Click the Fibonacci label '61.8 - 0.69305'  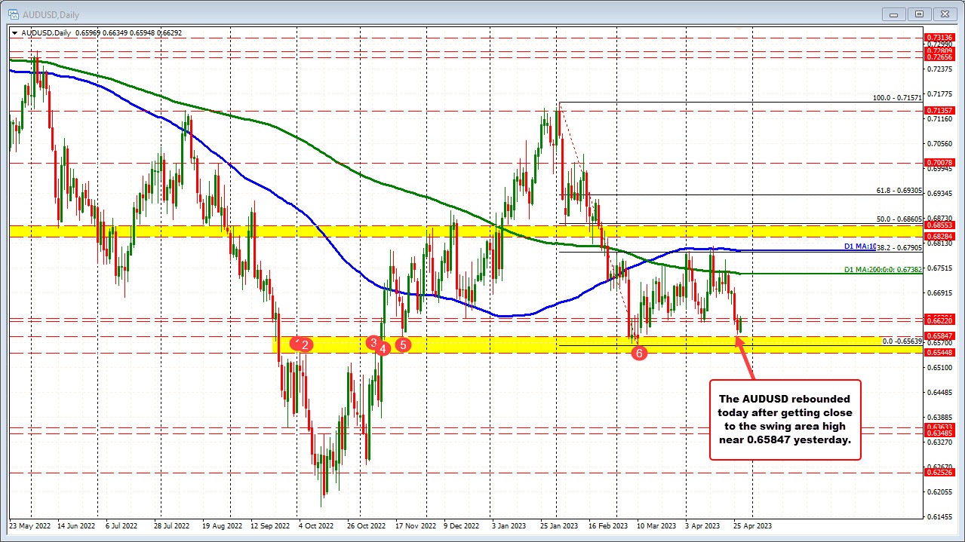pos(899,191)
